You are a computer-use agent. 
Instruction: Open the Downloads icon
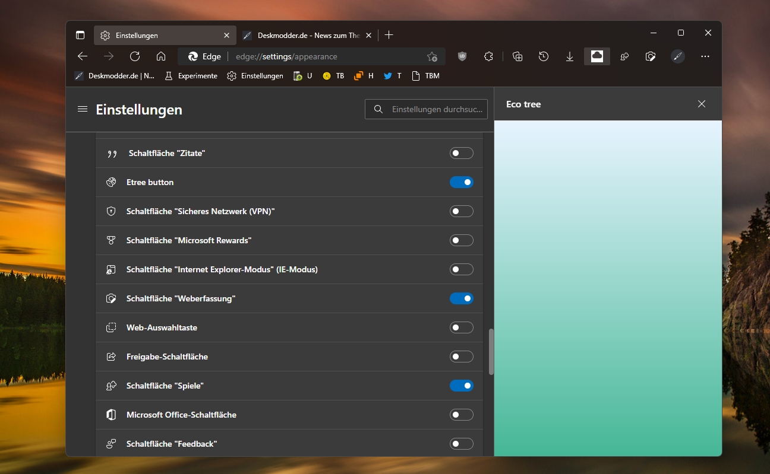[570, 56]
